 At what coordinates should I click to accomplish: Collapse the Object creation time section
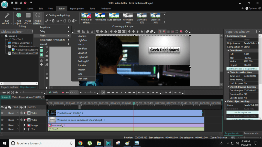coord(228,72)
